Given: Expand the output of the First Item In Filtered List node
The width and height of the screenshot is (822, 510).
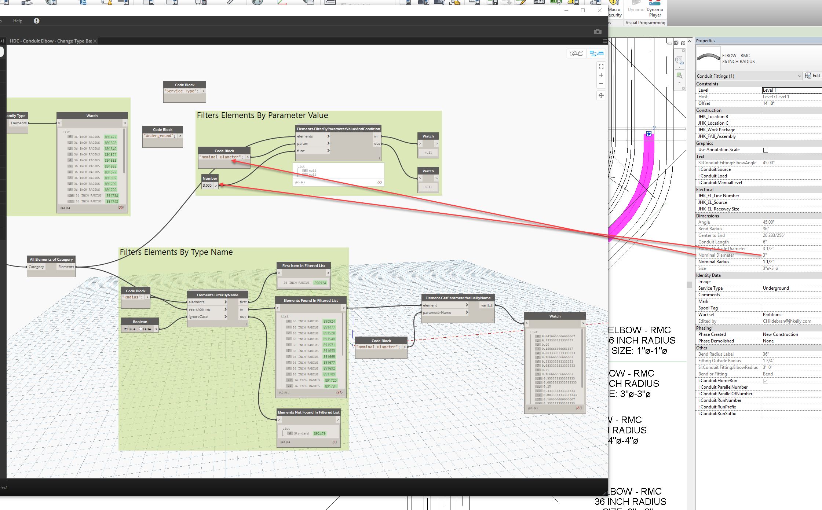Looking at the screenshot, I should [328, 273].
